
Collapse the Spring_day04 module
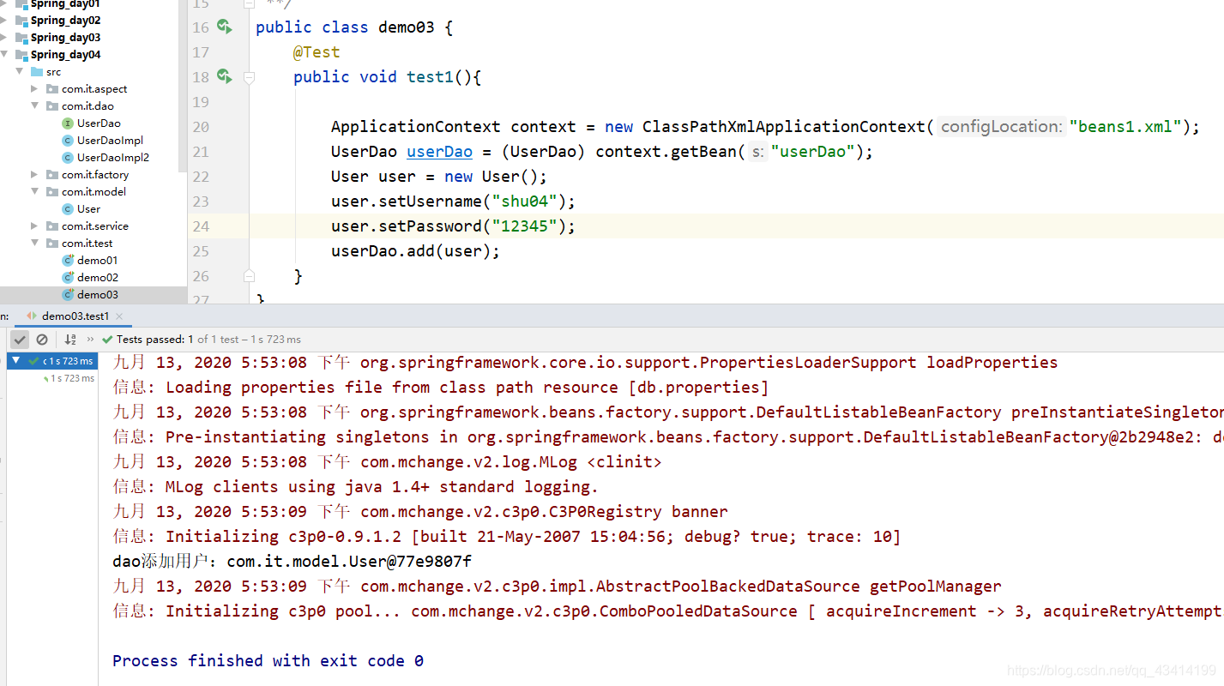(6, 54)
